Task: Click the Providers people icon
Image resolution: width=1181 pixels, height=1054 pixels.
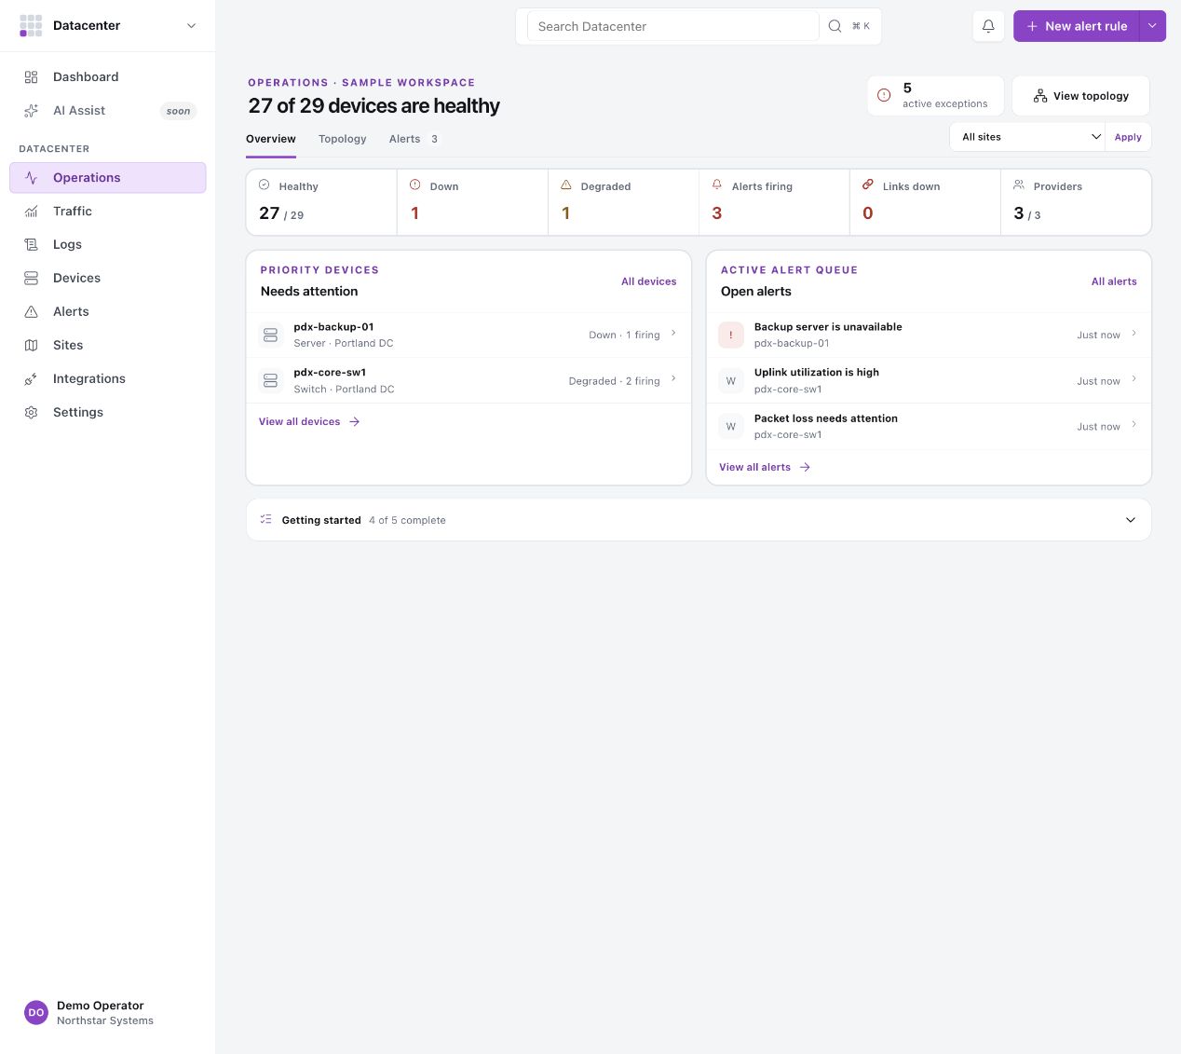Action: point(1019,185)
